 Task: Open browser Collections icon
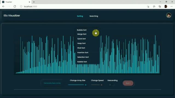point(160,7)
